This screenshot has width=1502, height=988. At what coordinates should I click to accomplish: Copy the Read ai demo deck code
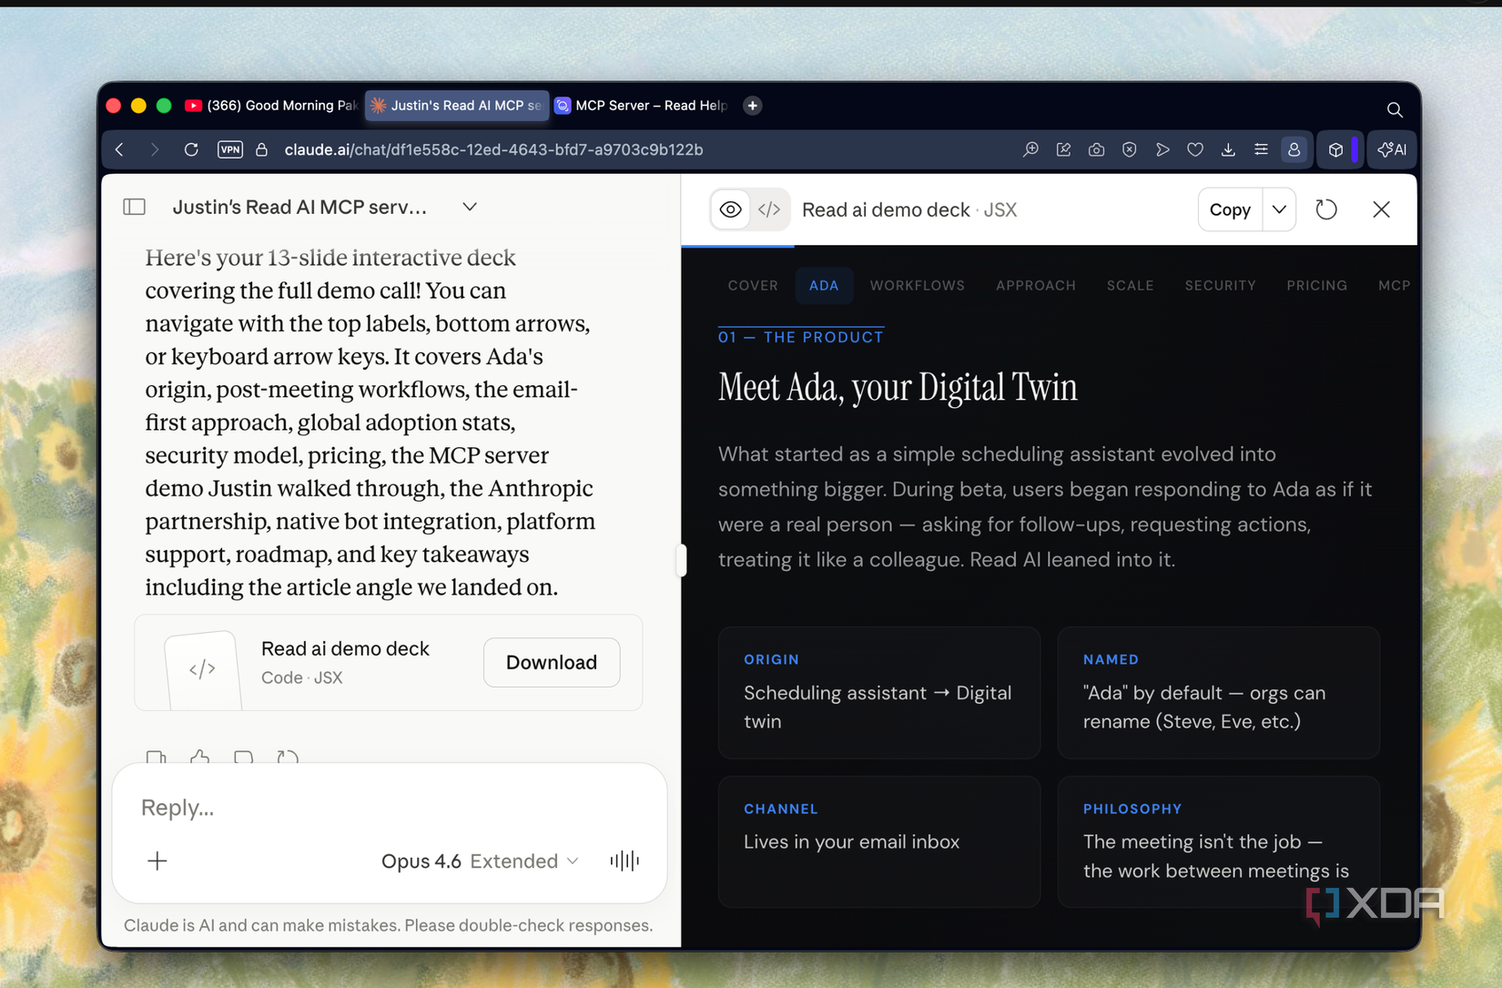(x=1230, y=209)
